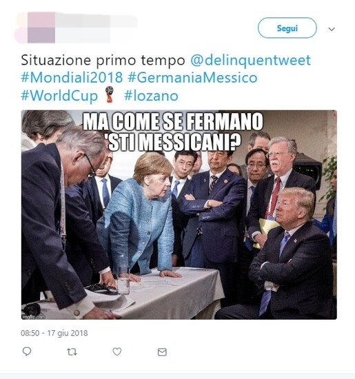Image resolution: width=355 pixels, height=379 pixels.
Task: Open the @delinquentweet mention
Action: tap(250, 60)
